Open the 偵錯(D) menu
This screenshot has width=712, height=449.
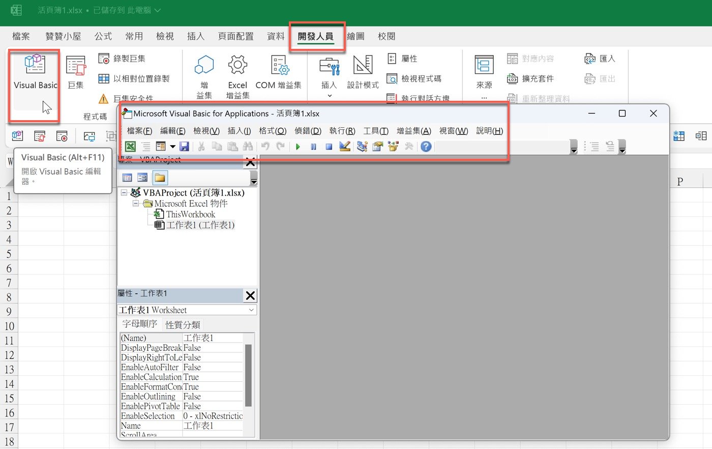click(308, 131)
